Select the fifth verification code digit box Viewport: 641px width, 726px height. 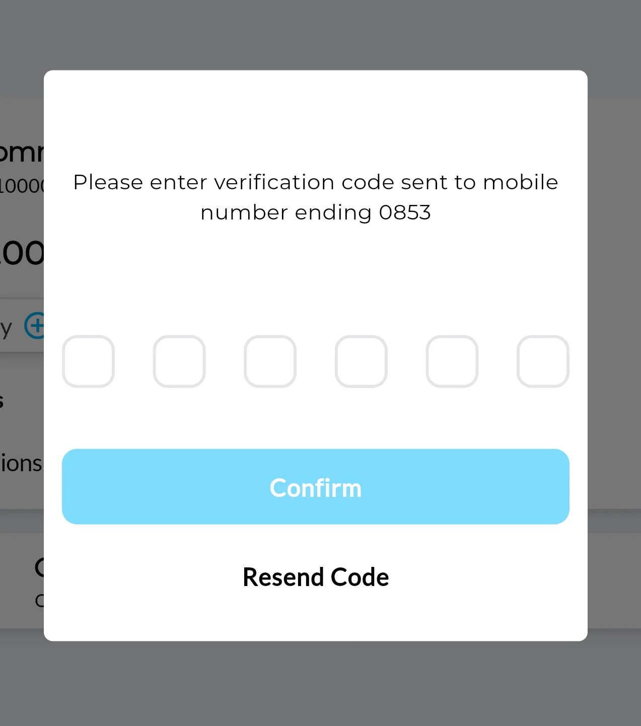pyautogui.click(x=452, y=361)
